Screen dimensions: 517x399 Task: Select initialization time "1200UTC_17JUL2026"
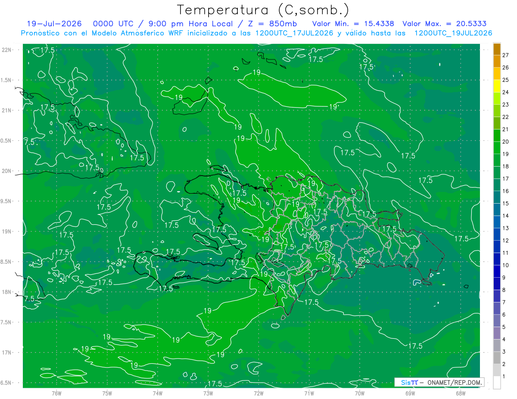click(294, 33)
